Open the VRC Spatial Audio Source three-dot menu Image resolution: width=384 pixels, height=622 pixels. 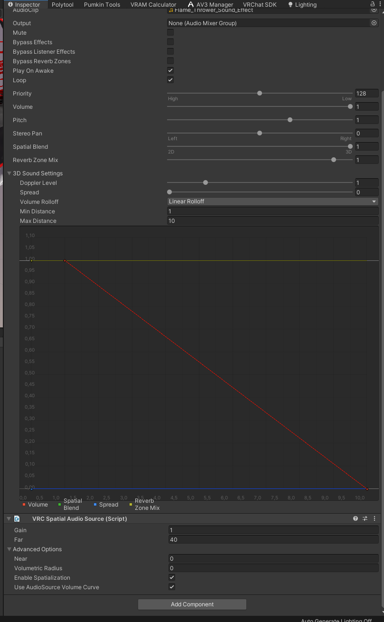(x=375, y=518)
